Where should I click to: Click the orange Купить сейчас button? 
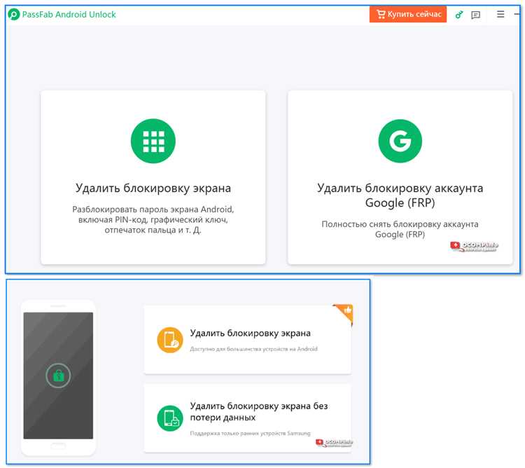(x=408, y=14)
